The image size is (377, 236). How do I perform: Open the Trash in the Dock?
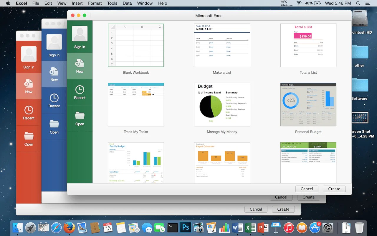pos(359,228)
